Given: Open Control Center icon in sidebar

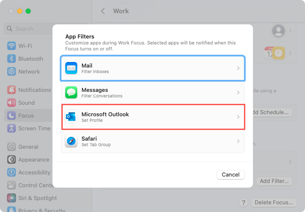Looking at the screenshot, I should tap(12, 185).
